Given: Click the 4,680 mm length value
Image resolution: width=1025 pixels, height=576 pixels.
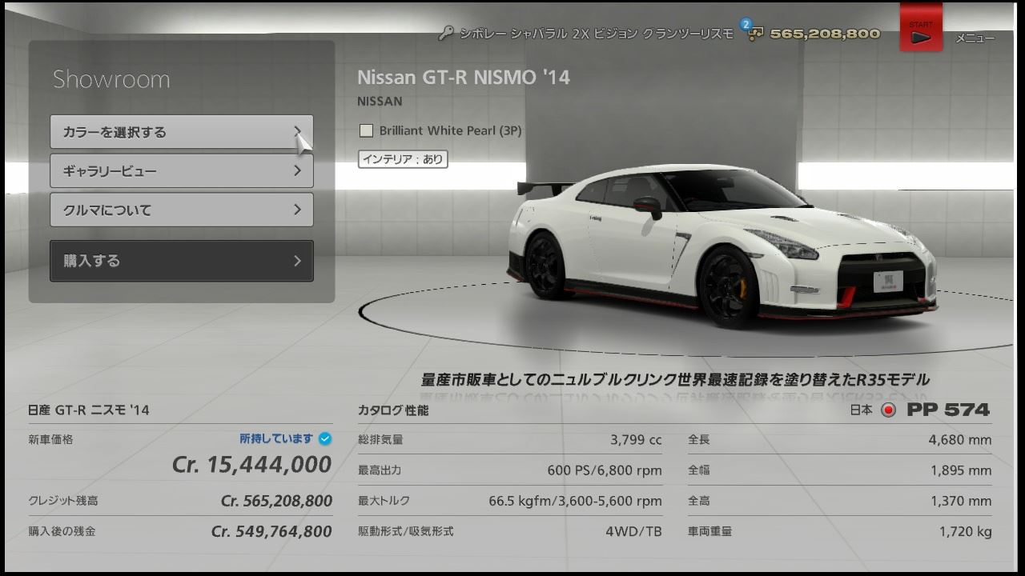Looking at the screenshot, I should pos(960,440).
